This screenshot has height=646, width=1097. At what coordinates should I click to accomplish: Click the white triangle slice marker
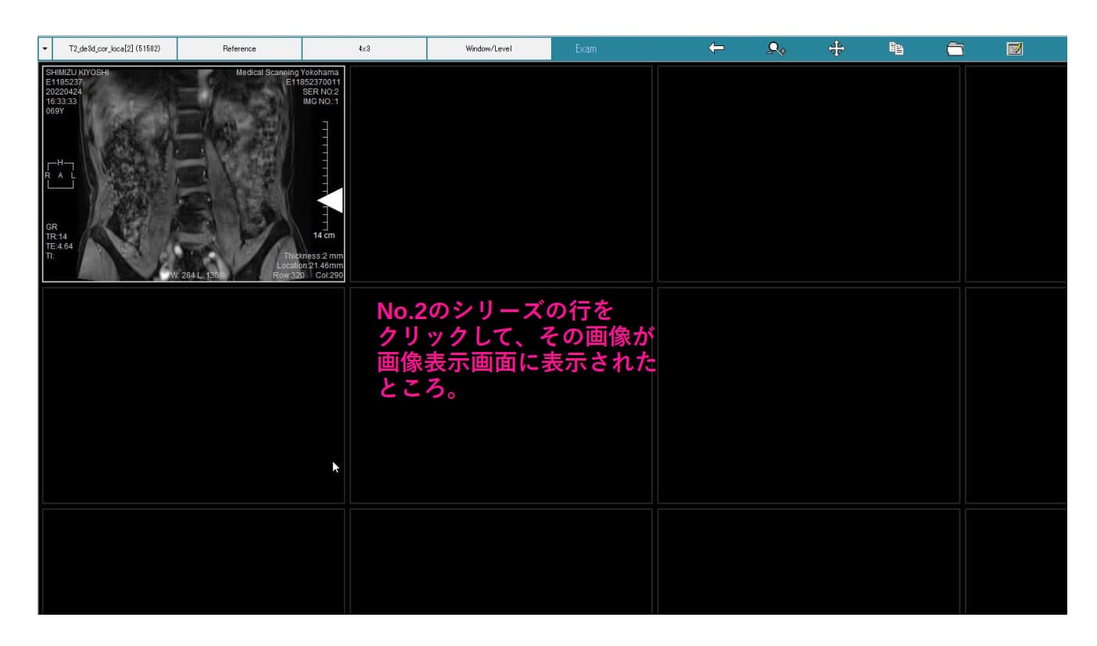(331, 200)
